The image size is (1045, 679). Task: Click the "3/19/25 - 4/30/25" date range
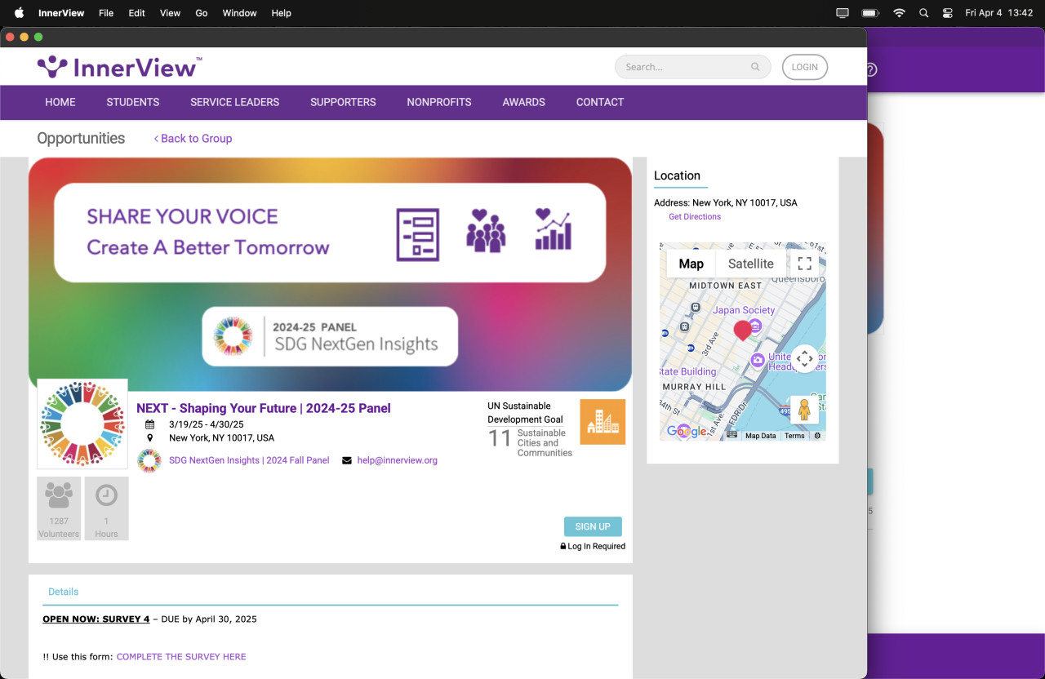pyautogui.click(x=207, y=424)
